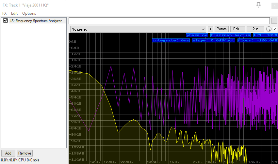278x164 pixels.
Task: Open the 2 in routing button
Action: [255, 29]
